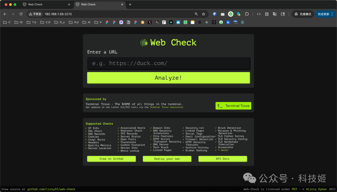This screenshot has width=337, height=192.
Task: Reload the current page
Action: [x=21, y=14]
